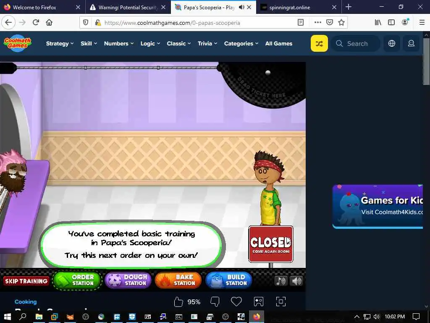Click the training message speech bubble
This screenshot has height=323, width=430.
click(x=131, y=244)
